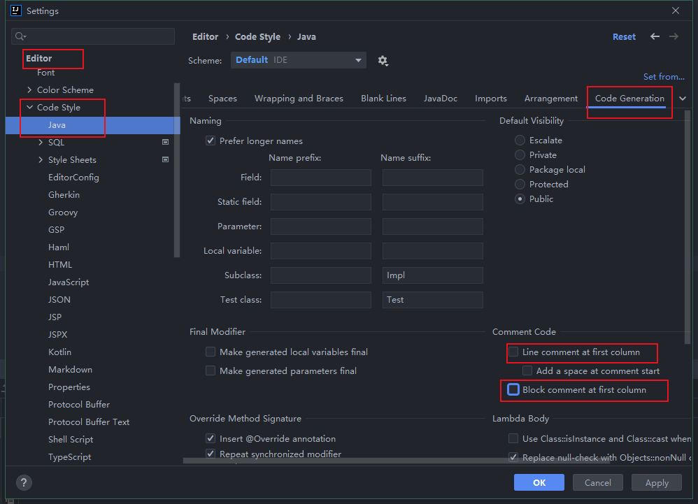Toggle Insert @Override annotation checkbox

[x=211, y=438]
